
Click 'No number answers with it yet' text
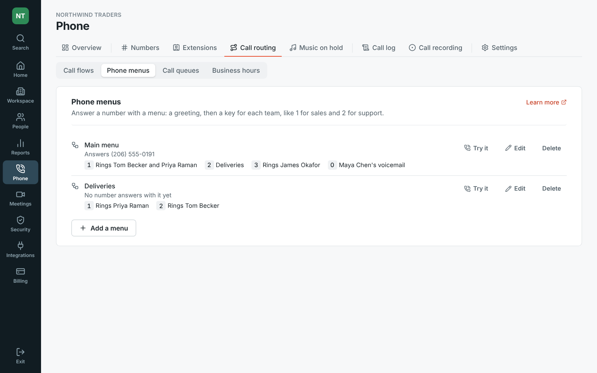(x=128, y=195)
